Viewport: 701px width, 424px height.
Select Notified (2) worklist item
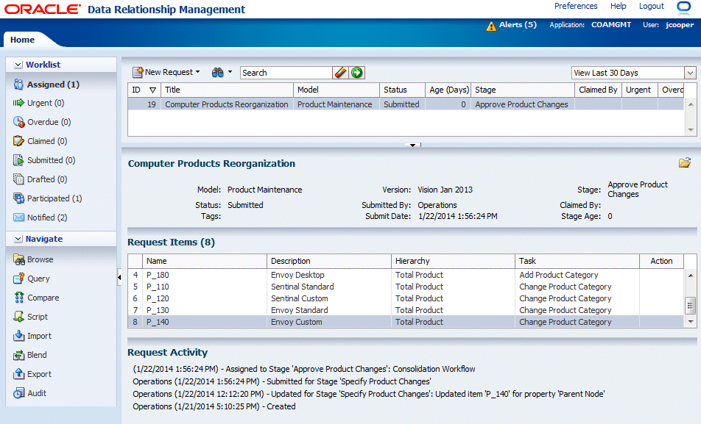(46, 218)
